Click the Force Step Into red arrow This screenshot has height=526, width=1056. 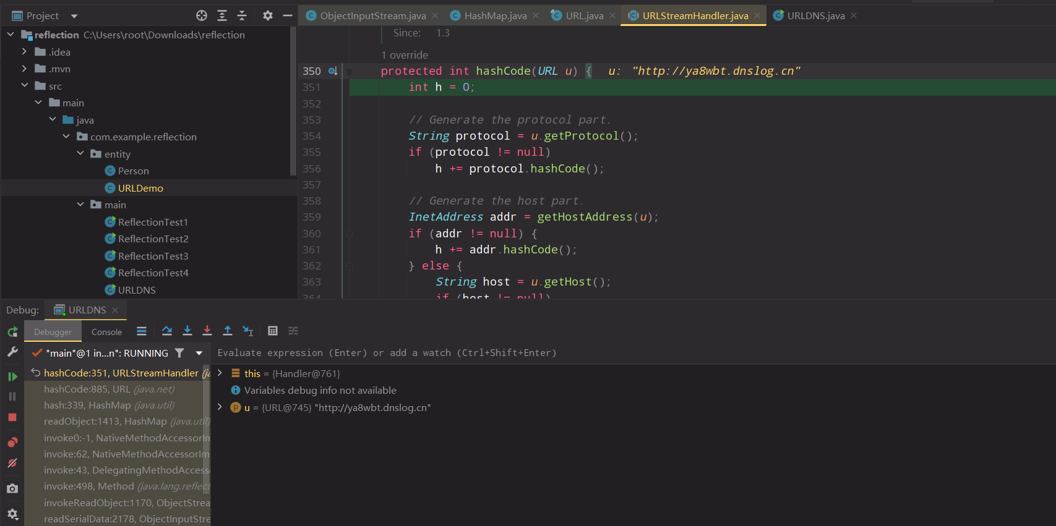207,331
